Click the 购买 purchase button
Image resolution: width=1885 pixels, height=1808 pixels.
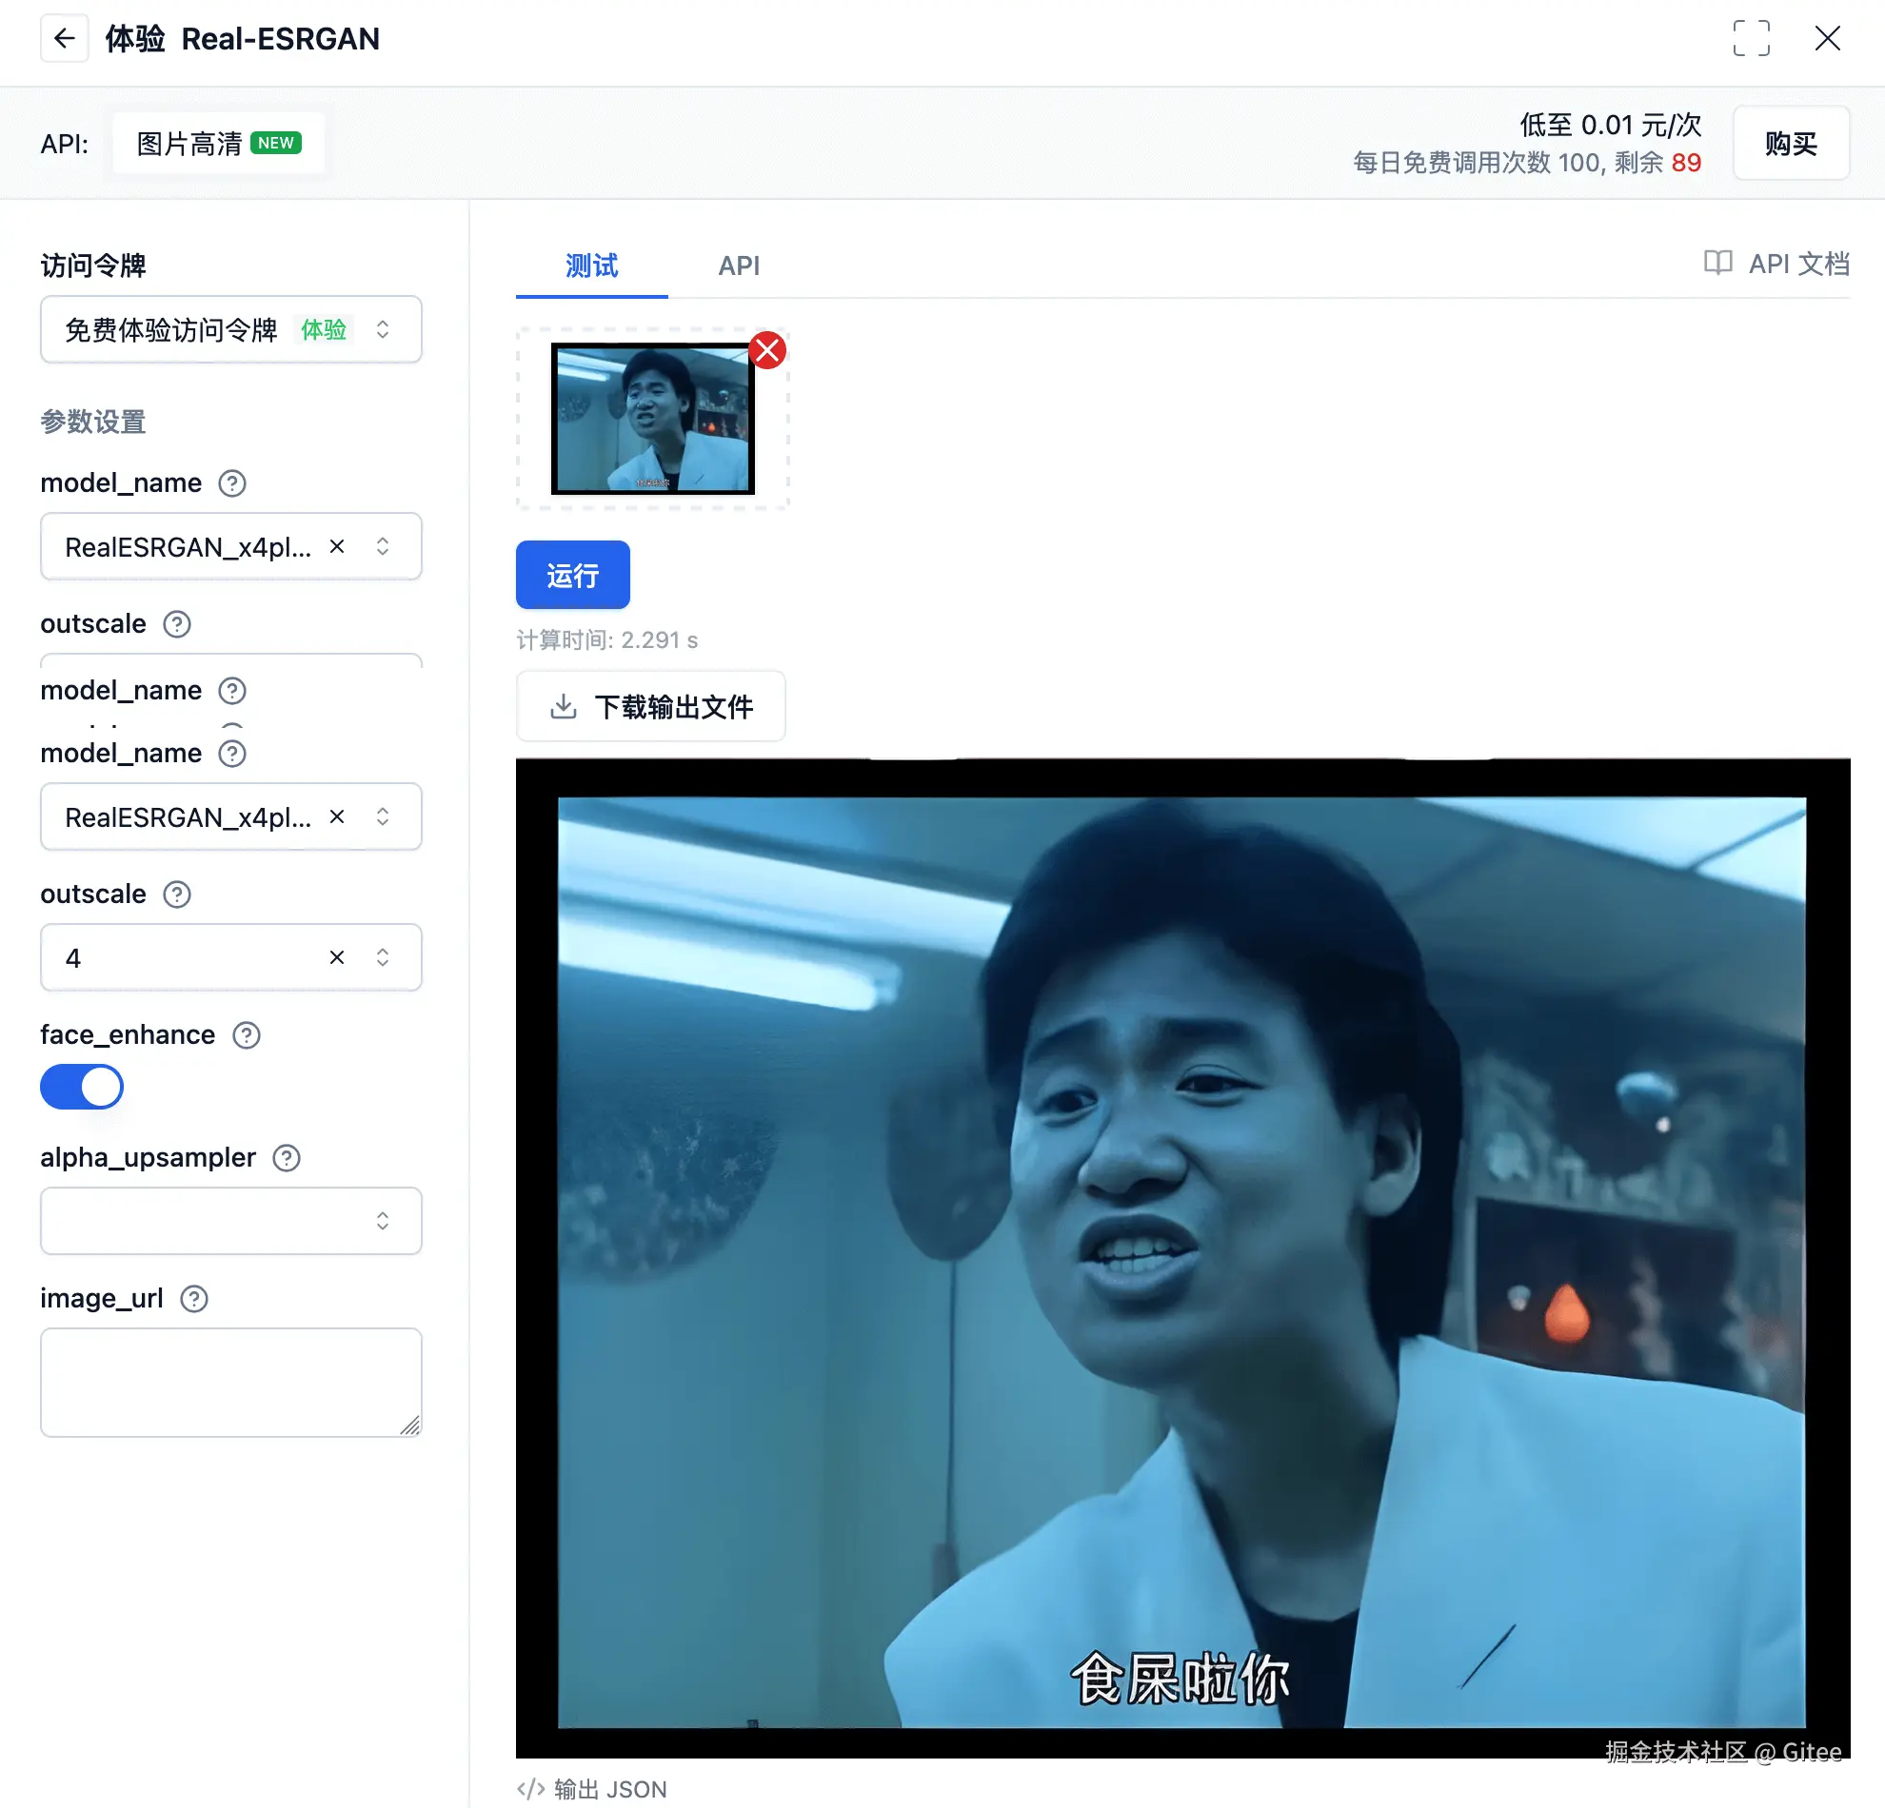click(1791, 144)
